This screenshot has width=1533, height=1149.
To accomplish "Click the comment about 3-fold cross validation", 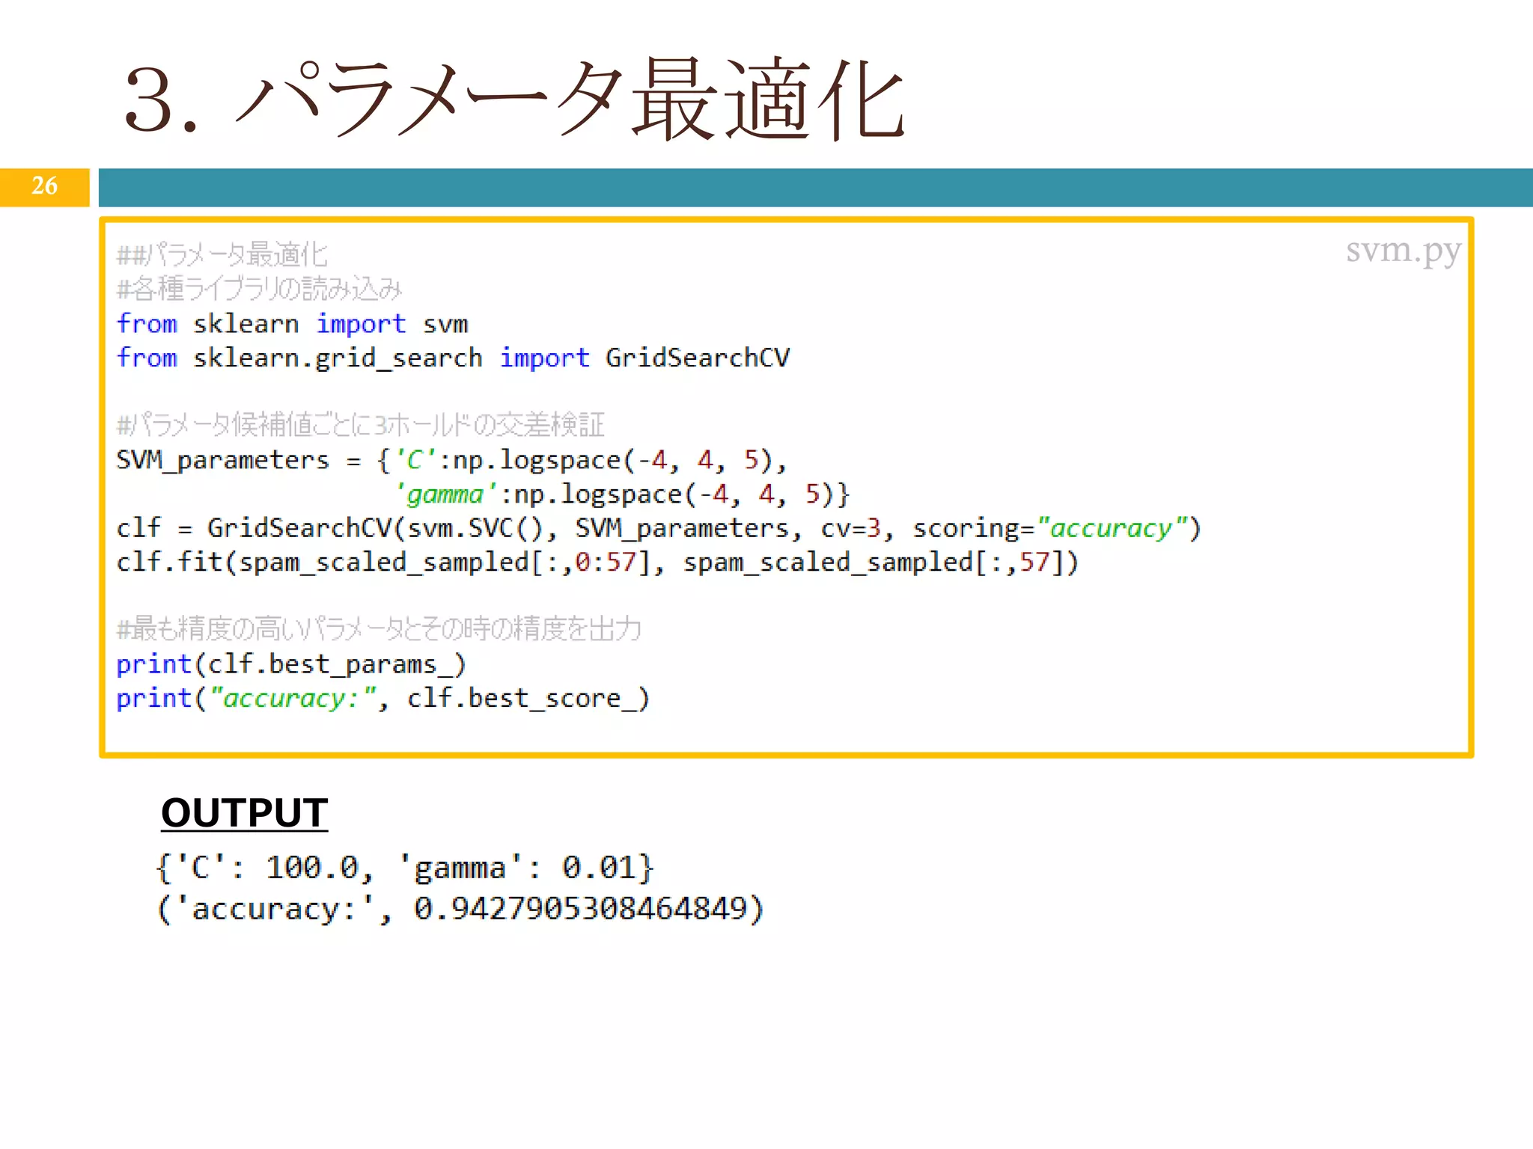I will pyautogui.click(x=361, y=424).
